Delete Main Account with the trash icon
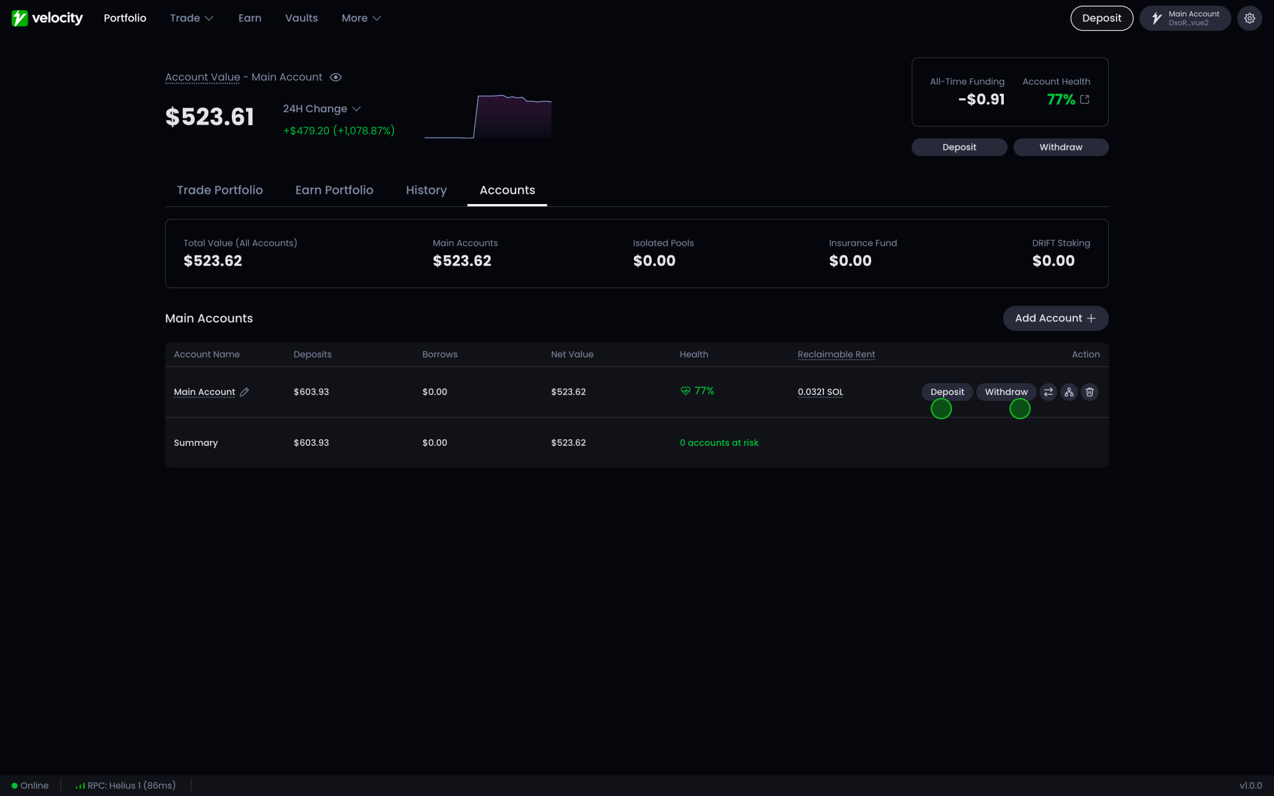Screen dimensions: 1274x796 tap(1089, 392)
